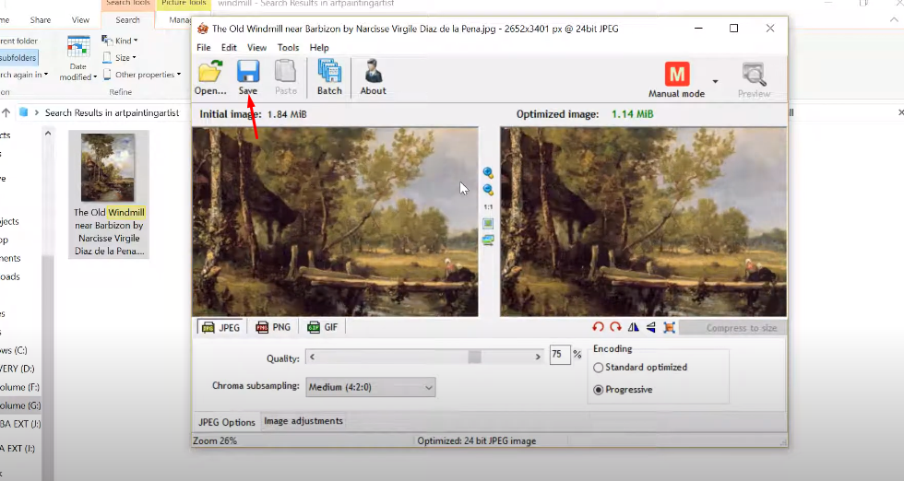Click the Zoom in magnifier between the previews

[x=488, y=172]
